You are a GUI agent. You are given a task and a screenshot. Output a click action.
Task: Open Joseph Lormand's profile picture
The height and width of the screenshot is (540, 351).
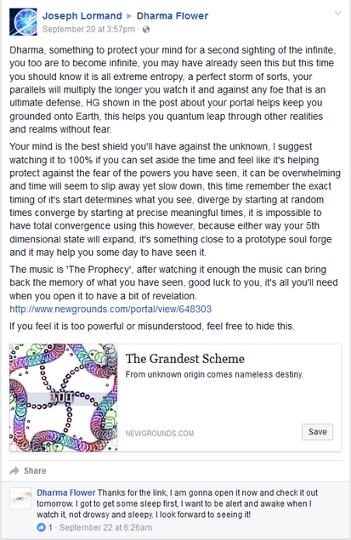point(23,22)
